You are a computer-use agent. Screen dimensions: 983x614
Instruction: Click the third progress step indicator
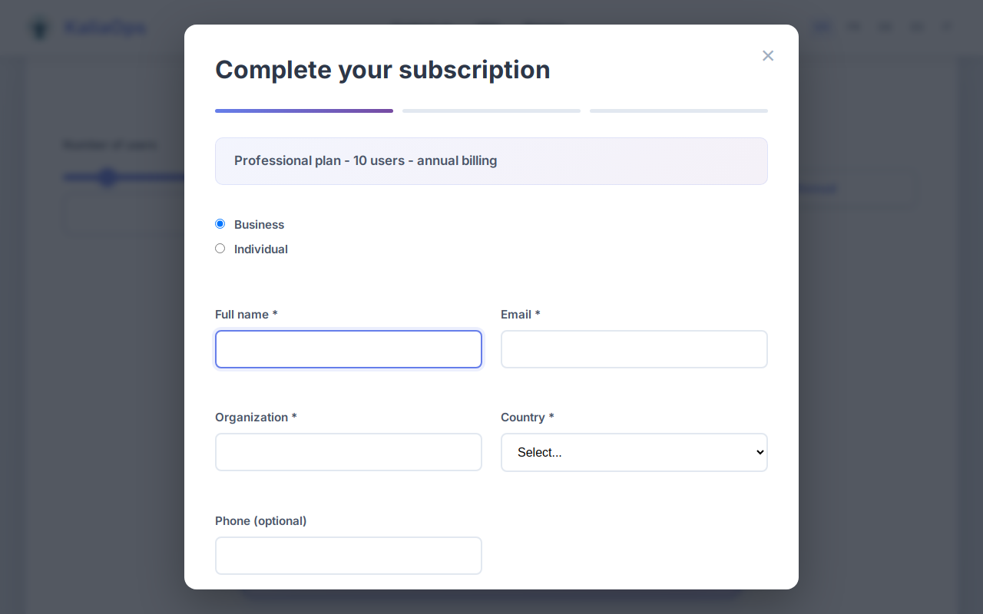pos(678,111)
